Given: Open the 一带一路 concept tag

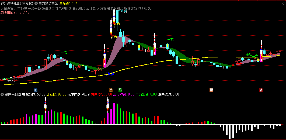Looking at the screenshot, I should pyautogui.click(x=34, y=8).
